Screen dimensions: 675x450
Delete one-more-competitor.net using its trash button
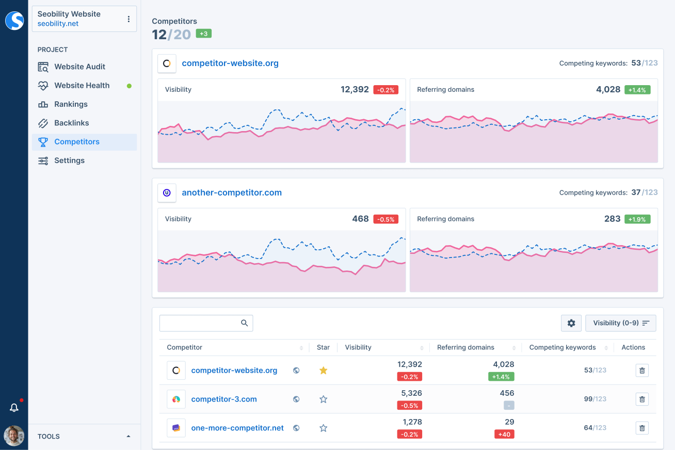pos(642,428)
